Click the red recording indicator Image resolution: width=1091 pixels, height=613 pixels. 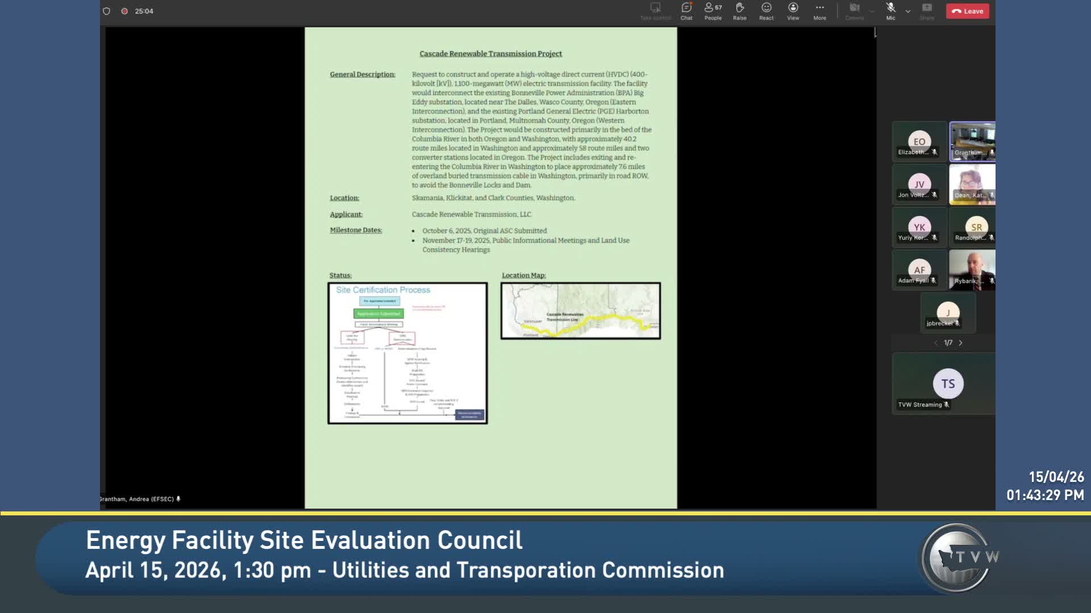(124, 11)
